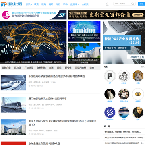Click 中国铁路 tag under first article
The width and height of the screenshot is (145, 145).
(37, 82)
